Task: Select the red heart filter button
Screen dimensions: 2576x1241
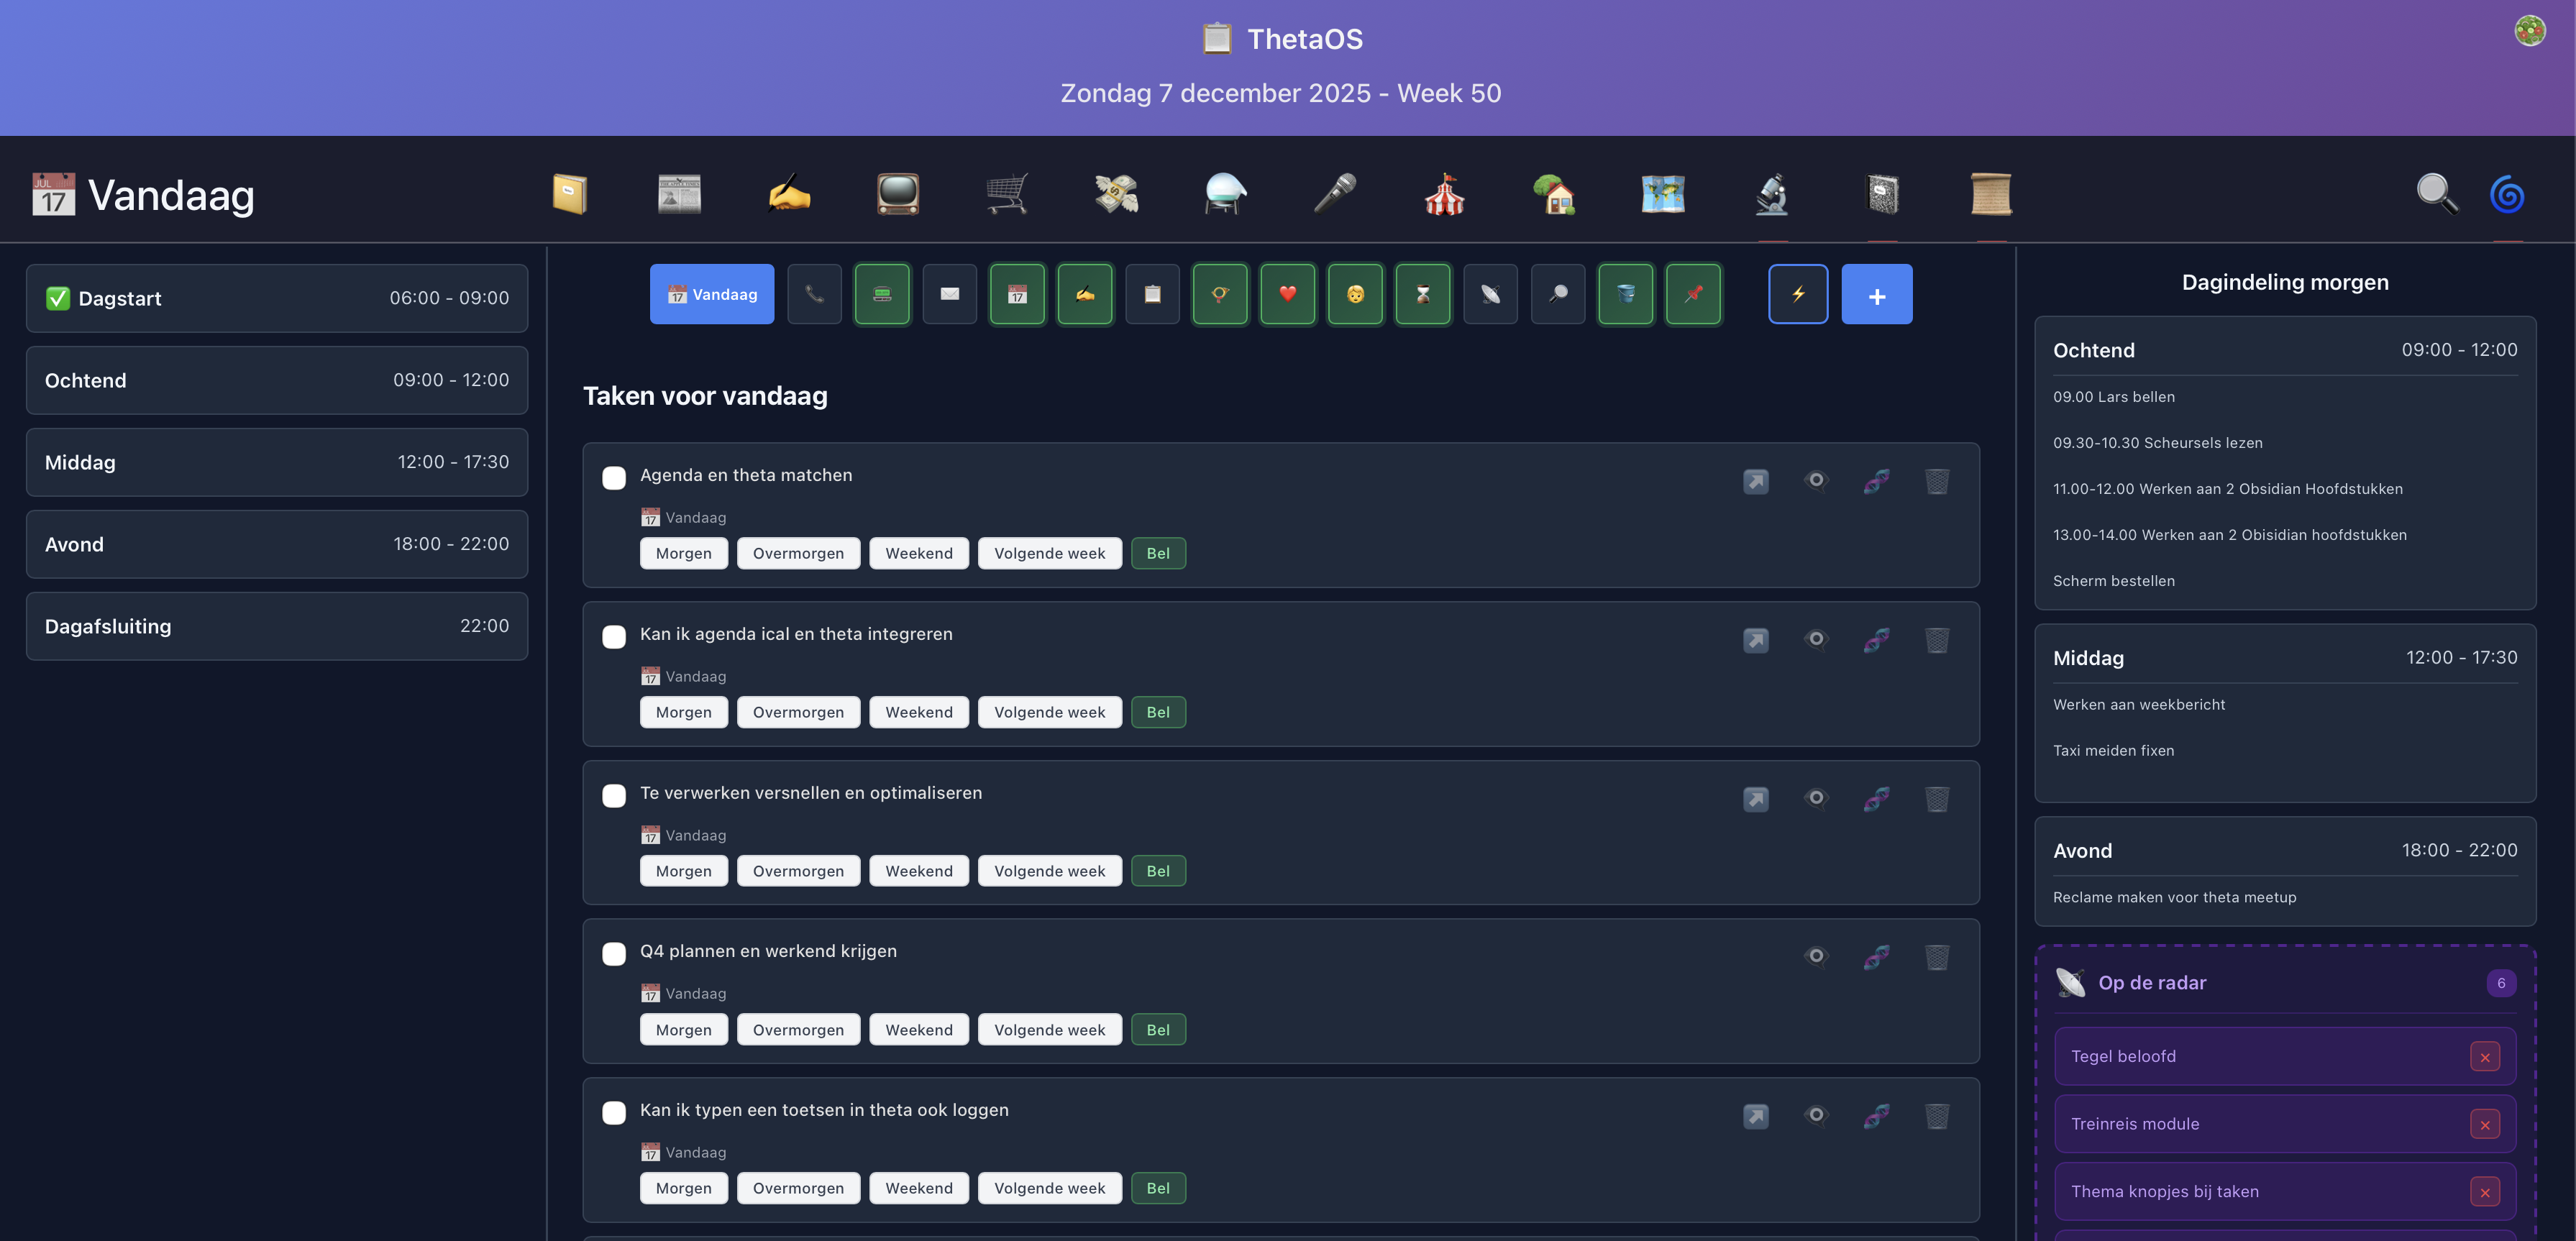Action: (1287, 294)
